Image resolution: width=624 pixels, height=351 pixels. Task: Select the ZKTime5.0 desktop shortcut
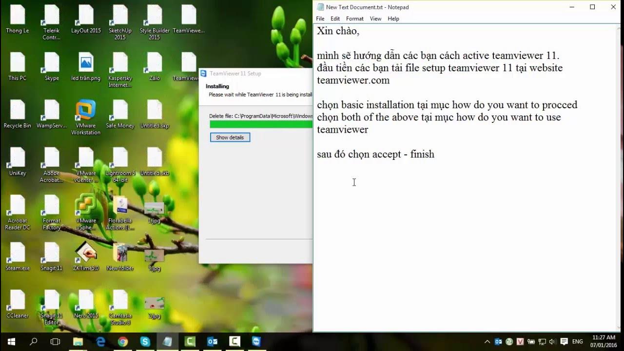[x=86, y=256]
